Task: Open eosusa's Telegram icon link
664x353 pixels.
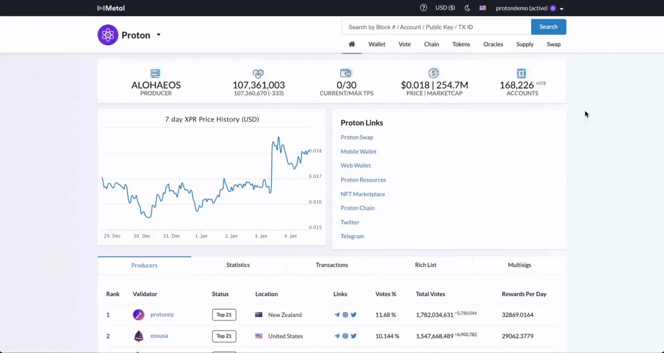Action: (337, 336)
